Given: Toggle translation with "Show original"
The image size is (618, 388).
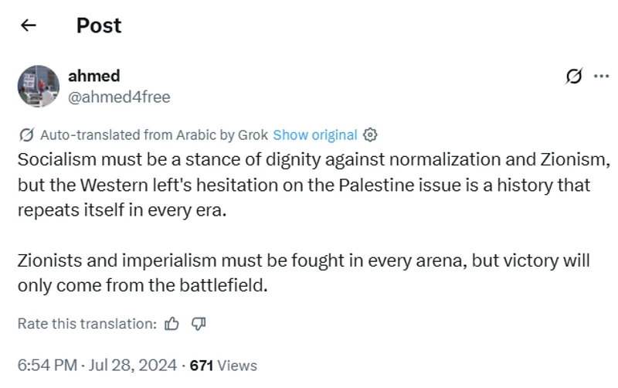Looking at the screenshot, I should (315, 134).
